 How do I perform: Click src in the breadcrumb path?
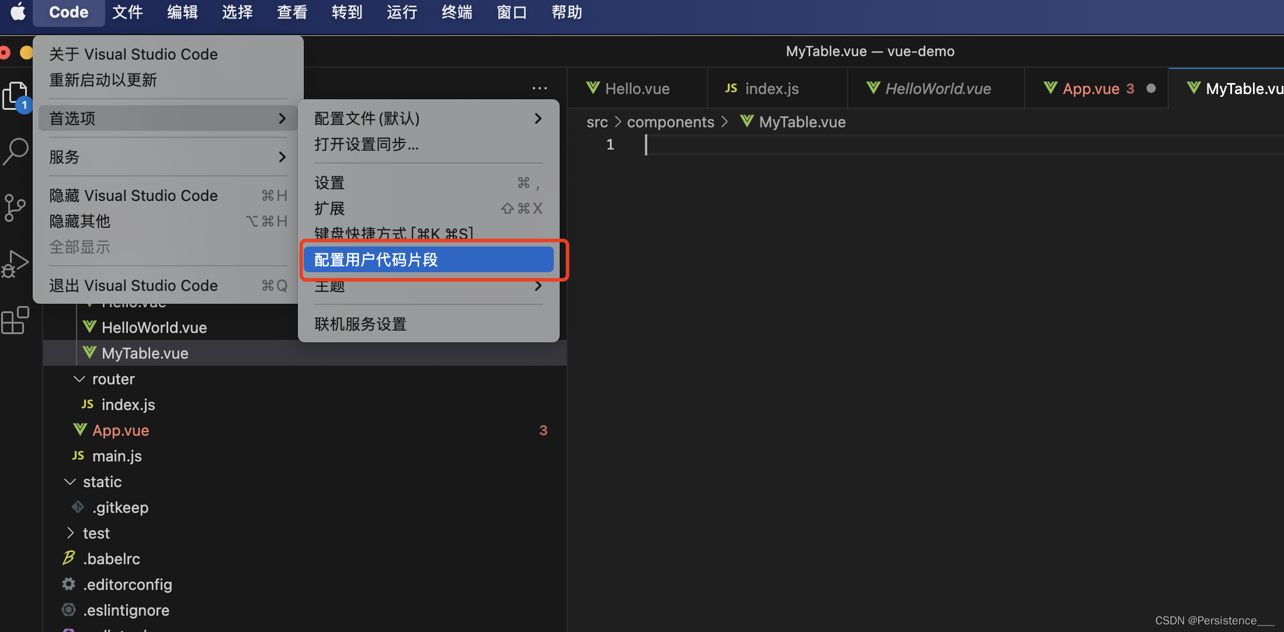(597, 121)
